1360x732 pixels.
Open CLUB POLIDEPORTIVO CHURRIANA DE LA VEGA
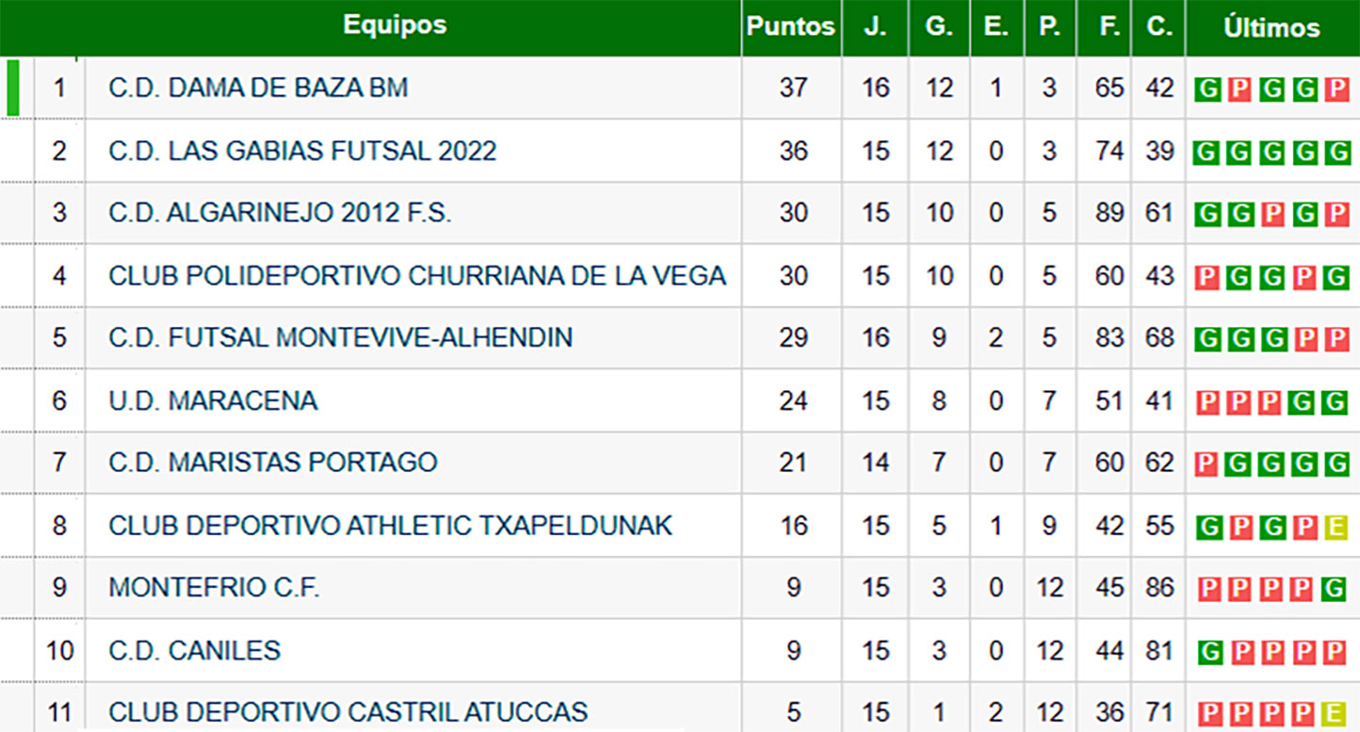[x=417, y=276]
